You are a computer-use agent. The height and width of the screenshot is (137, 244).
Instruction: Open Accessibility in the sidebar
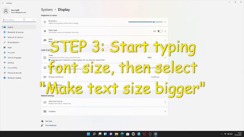click(12, 68)
